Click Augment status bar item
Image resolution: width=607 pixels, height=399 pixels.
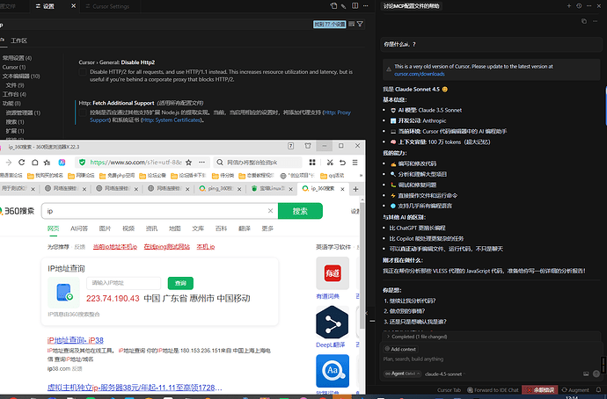click(575, 389)
